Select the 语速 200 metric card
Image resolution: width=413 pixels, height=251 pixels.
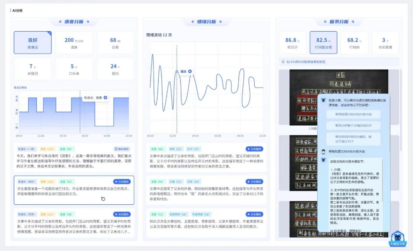click(x=74, y=43)
